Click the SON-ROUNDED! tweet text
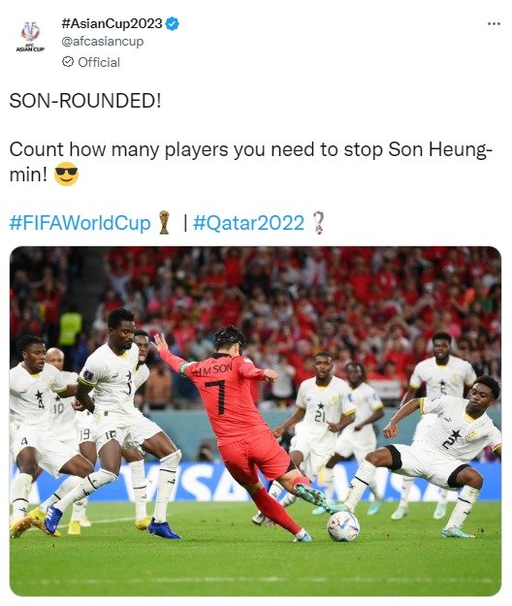Image resolution: width=512 pixels, height=606 pixels. [x=85, y=101]
